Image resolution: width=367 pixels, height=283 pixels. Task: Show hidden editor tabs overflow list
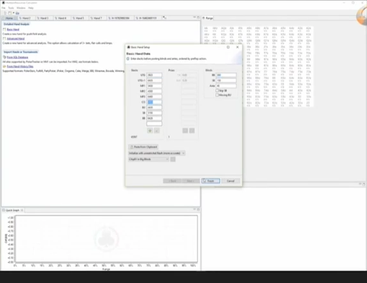point(165,18)
